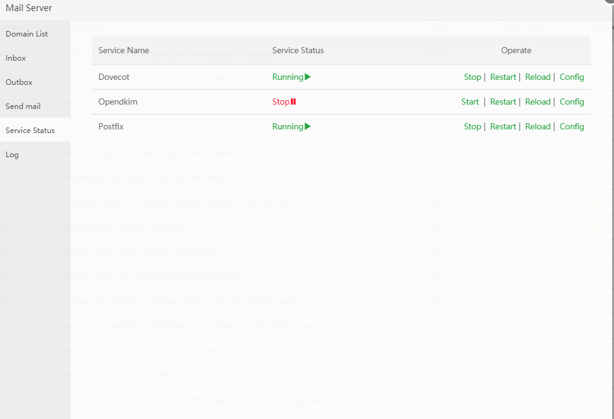Stop the Postfix service

click(472, 127)
